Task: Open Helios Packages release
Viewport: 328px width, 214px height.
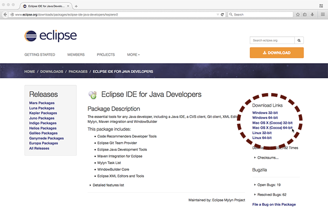Action: pos(43,128)
